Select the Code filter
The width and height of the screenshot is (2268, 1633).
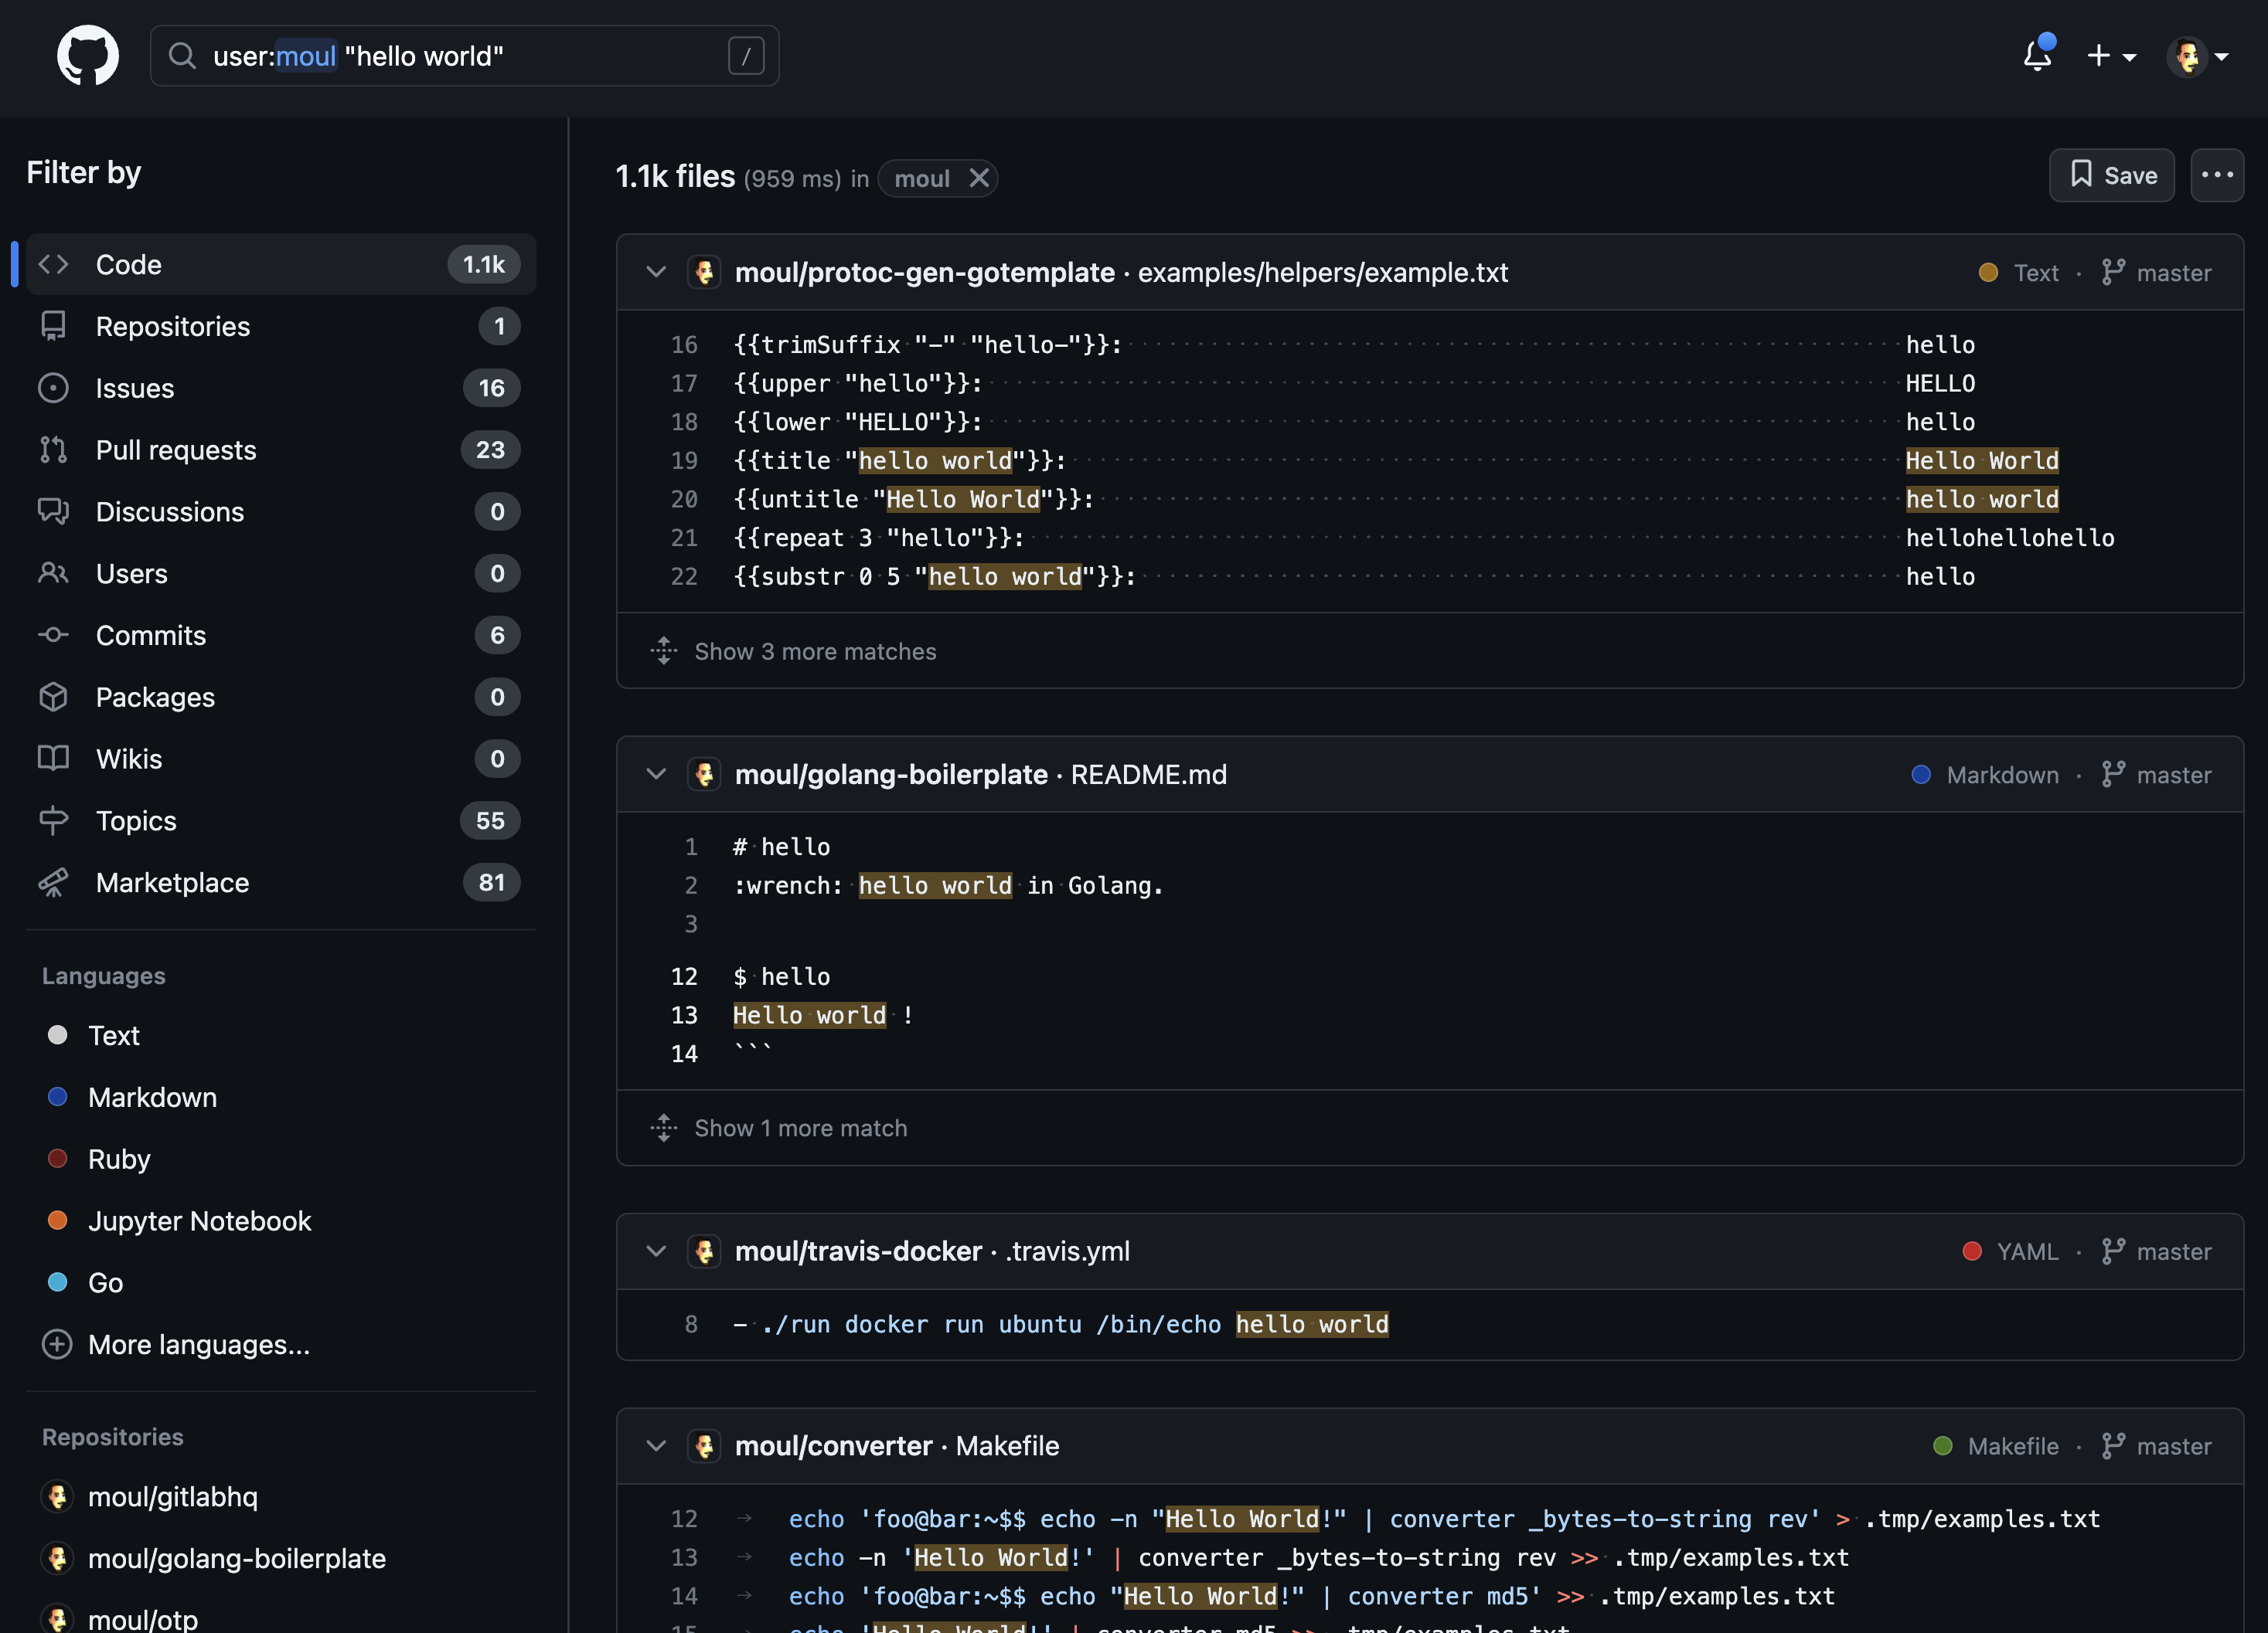coord(281,264)
